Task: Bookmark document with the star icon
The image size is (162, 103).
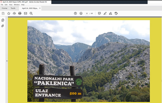Action: 9,13
